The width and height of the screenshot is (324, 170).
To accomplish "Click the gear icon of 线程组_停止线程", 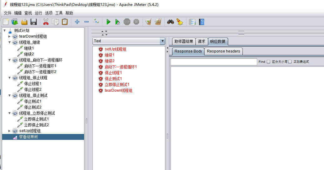I will coord(15,78).
